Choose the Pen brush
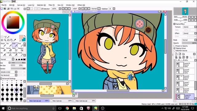The height and width of the screenshot is (111, 197). (x=9, y=45)
